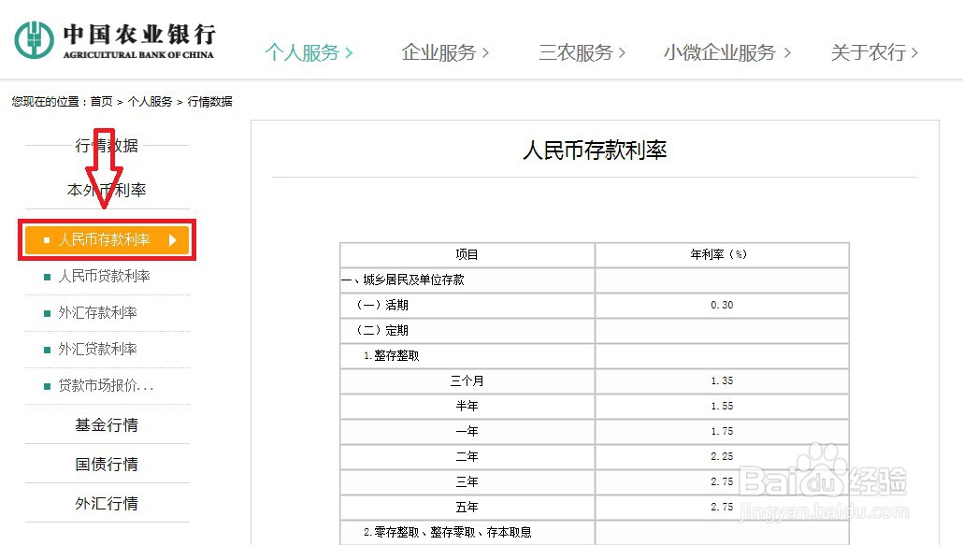
Task: Open the 小微企业服务 top menu
Action: click(727, 52)
